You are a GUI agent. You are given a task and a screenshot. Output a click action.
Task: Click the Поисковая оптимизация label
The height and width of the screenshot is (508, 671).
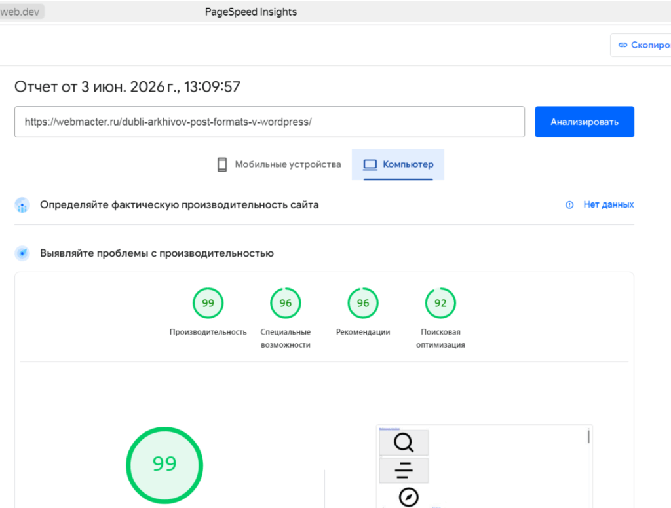click(x=440, y=338)
